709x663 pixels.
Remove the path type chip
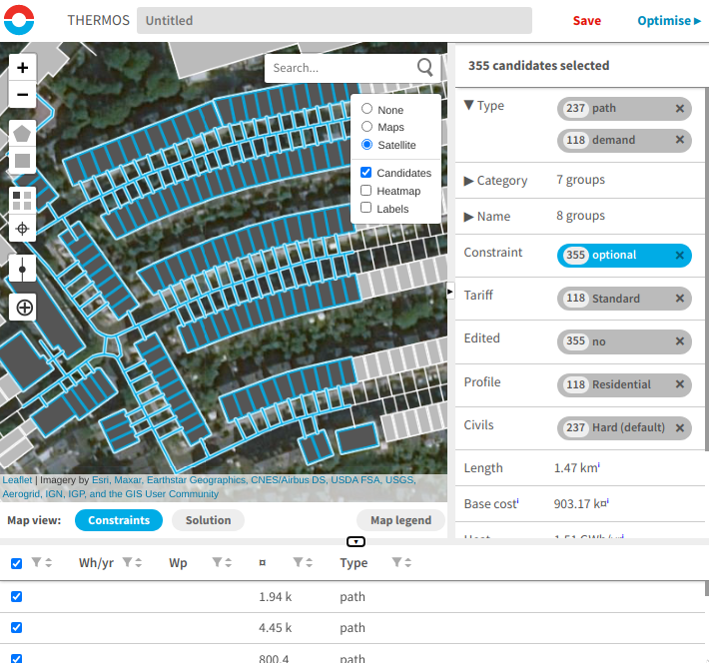pyautogui.click(x=680, y=109)
